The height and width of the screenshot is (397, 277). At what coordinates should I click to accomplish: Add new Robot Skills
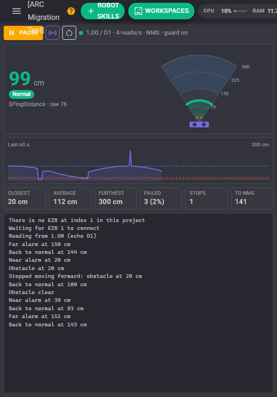(102, 11)
